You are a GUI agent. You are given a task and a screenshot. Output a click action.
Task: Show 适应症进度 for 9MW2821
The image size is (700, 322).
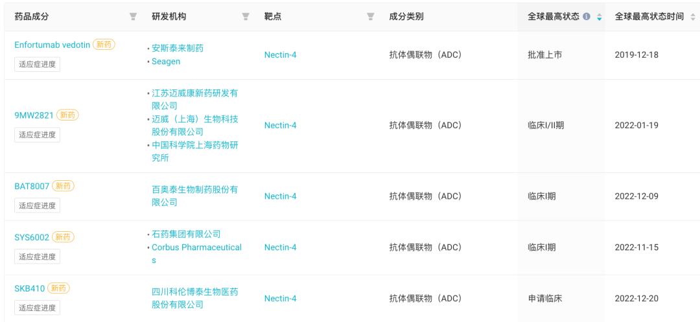tap(37, 135)
